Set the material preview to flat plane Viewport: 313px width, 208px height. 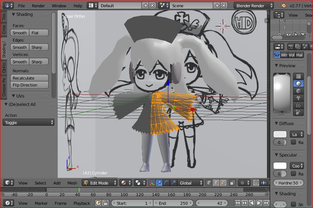pyautogui.click(x=298, y=76)
